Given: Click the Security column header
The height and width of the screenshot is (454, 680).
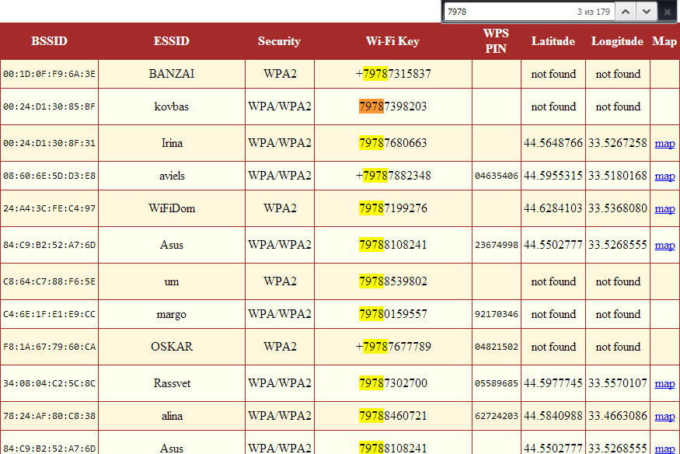Looking at the screenshot, I should coord(279,41).
